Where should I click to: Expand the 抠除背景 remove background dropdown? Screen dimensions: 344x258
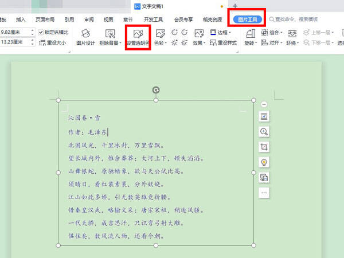tap(120, 43)
